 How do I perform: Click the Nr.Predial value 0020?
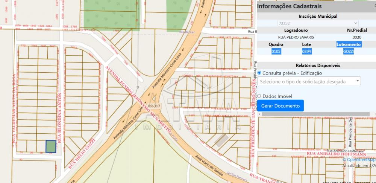click(x=357, y=37)
